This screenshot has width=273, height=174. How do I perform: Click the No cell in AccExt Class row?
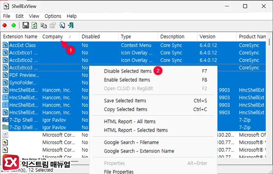click(85, 45)
